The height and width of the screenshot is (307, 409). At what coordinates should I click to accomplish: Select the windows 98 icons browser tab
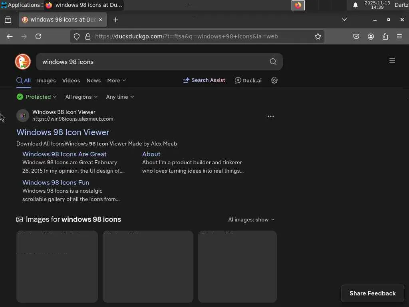pos(63,20)
